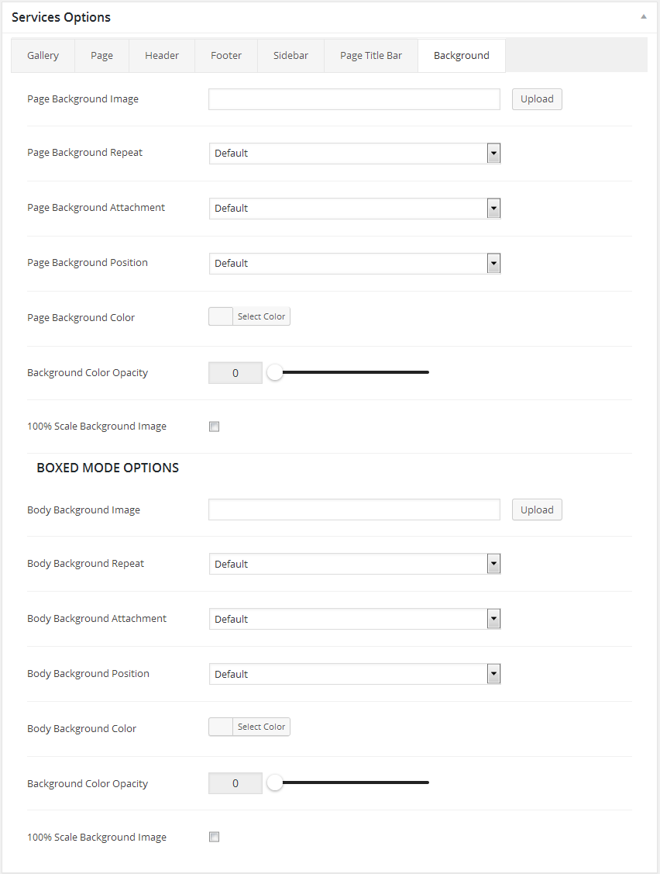
Task: Click Upload for Page Background Image
Action: (537, 99)
